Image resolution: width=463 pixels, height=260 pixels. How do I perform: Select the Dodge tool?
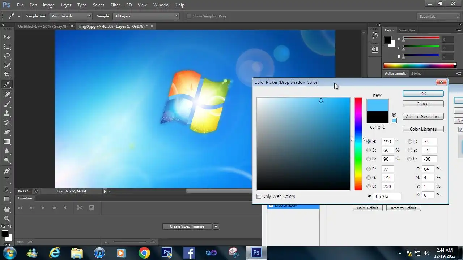tap(7, 160)
